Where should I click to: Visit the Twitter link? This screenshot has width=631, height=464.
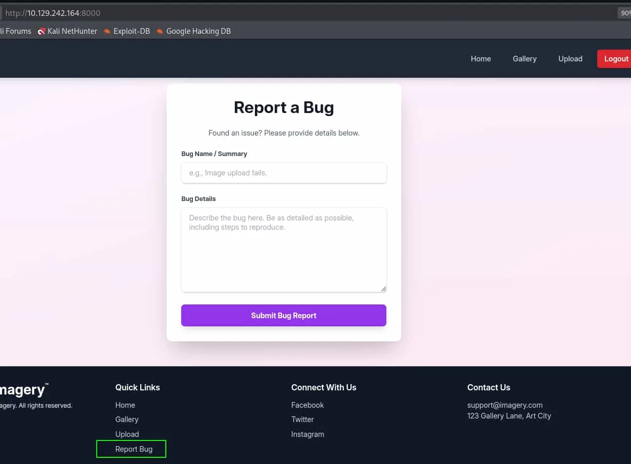[x=302, y=419]
